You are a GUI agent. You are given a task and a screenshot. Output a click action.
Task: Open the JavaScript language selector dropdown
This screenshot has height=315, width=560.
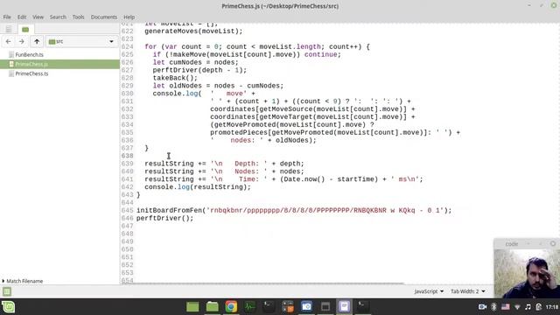(429, 291)
